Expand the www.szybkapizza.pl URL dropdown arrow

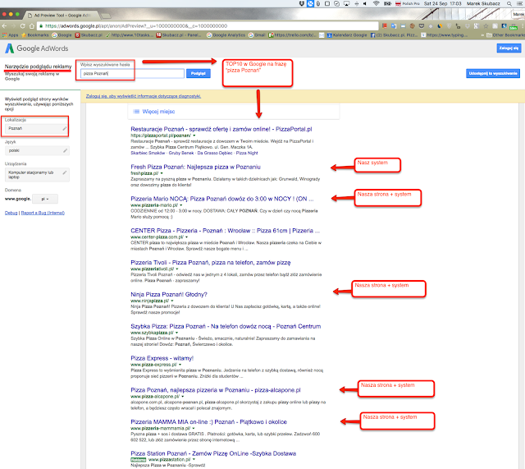(177, 333)
